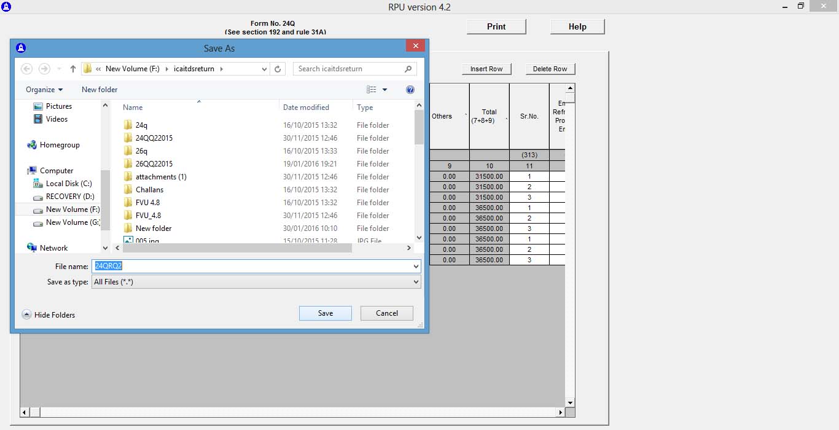Click New Volume (F:) in address bar
This screenshot has width=839, height=430.
pyautogui.click(x=132, y=69)
